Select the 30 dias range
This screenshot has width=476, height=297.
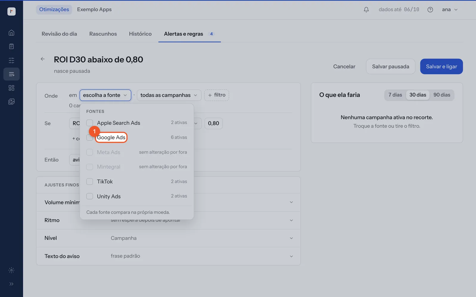[x=418, y=95]
